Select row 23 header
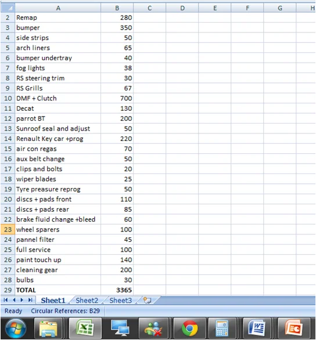The width and height of the screenshot is (316, 340). pyautogui.click(x=8, y=229)
